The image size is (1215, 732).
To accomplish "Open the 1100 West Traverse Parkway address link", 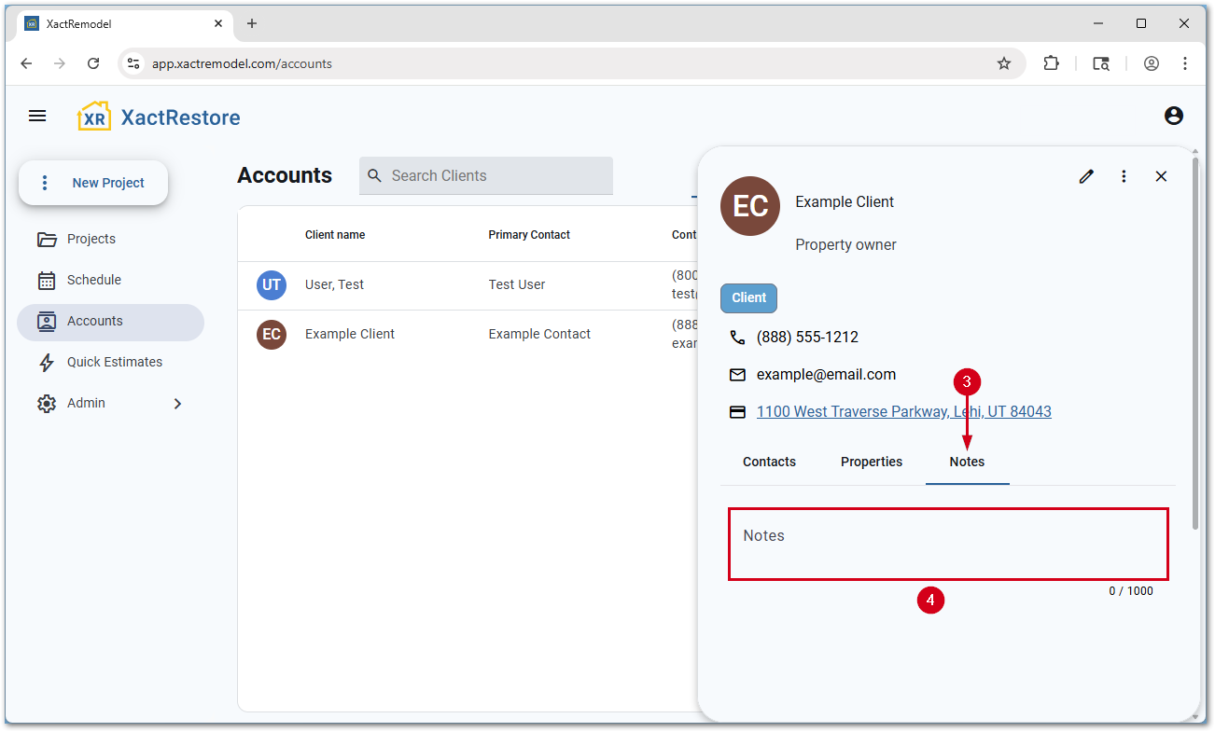I will [903, 412].
